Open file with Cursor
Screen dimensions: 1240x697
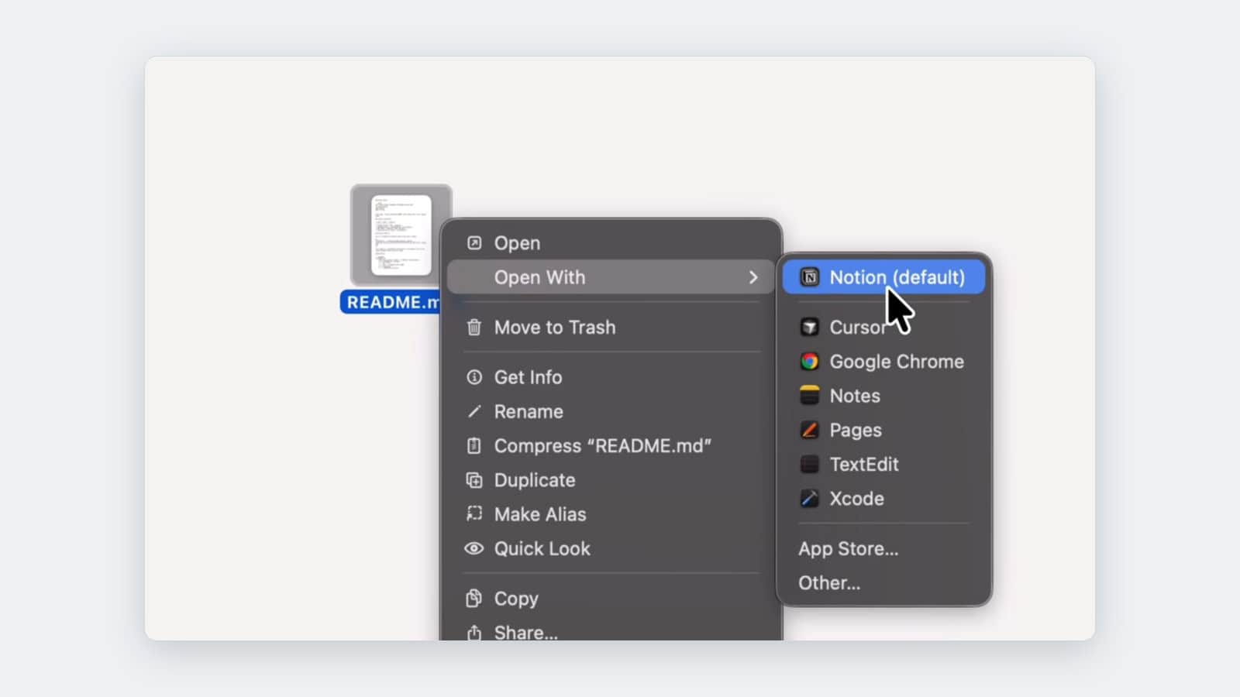pos(883,327)
